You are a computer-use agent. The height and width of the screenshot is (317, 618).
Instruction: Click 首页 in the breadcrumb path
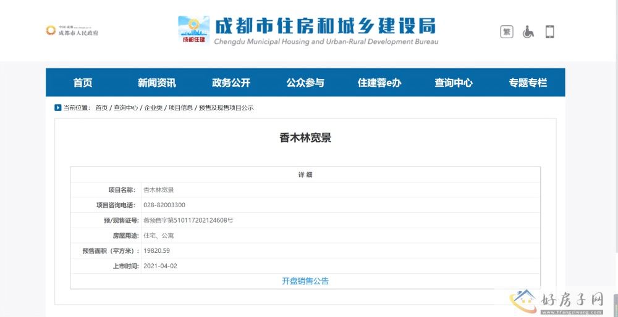pos(101,108)
